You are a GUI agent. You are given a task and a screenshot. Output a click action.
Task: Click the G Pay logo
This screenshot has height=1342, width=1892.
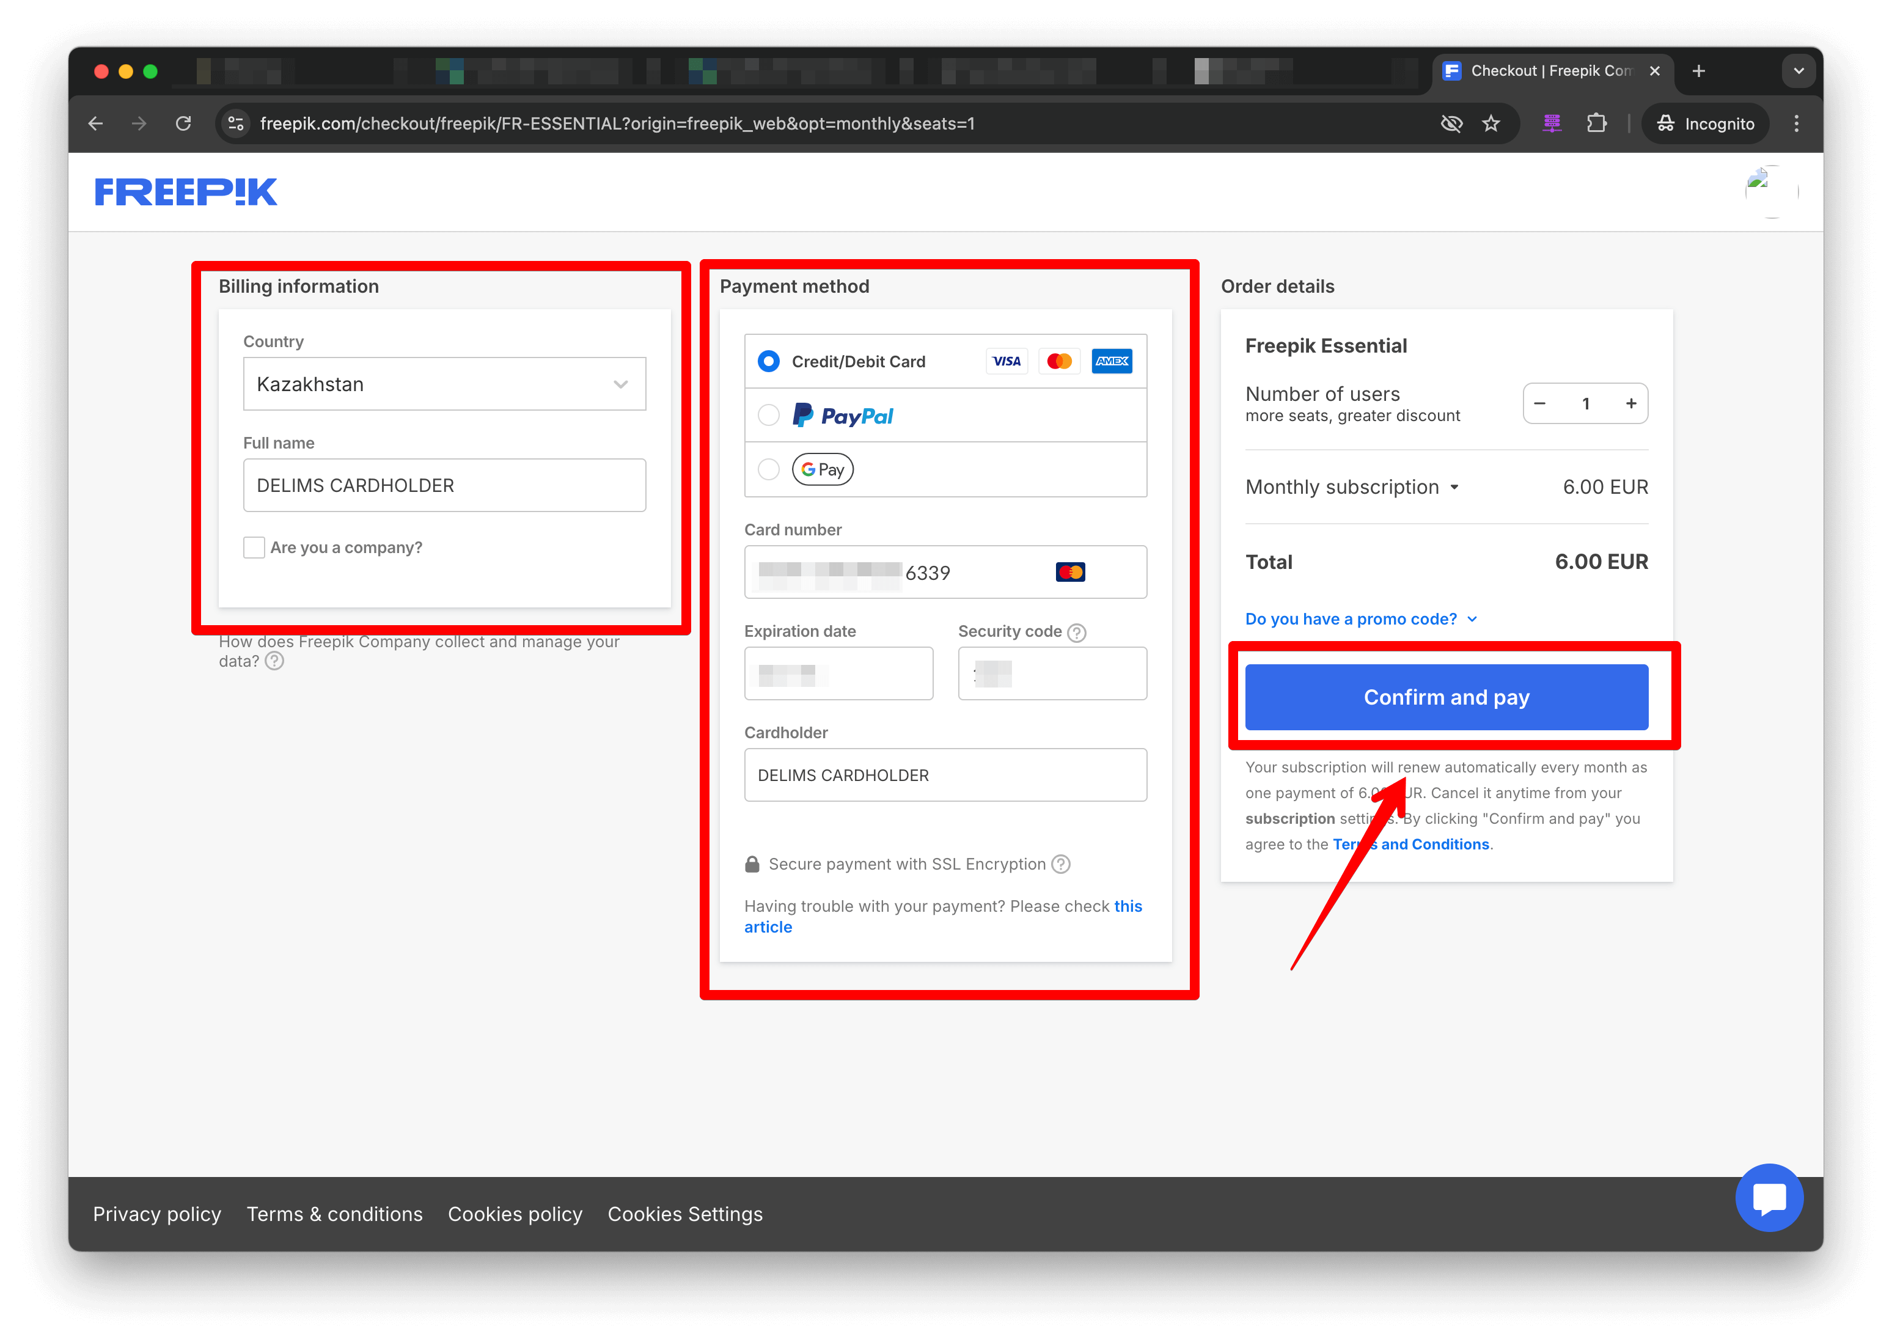pyautogui.click(x=822, y=469)
